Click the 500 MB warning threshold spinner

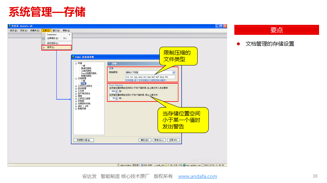(x=114, y=91)
